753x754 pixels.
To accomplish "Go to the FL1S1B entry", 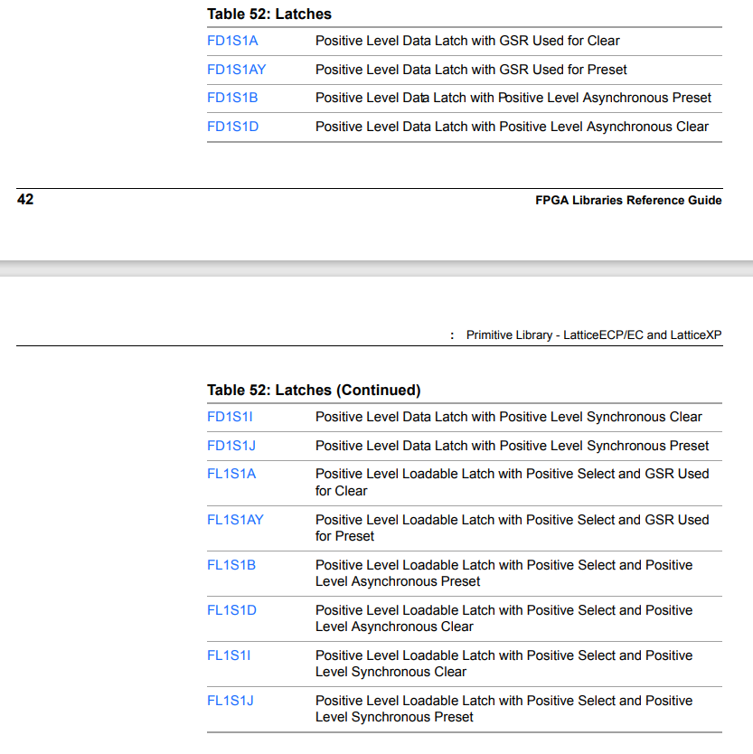I will tap(231, 565).
